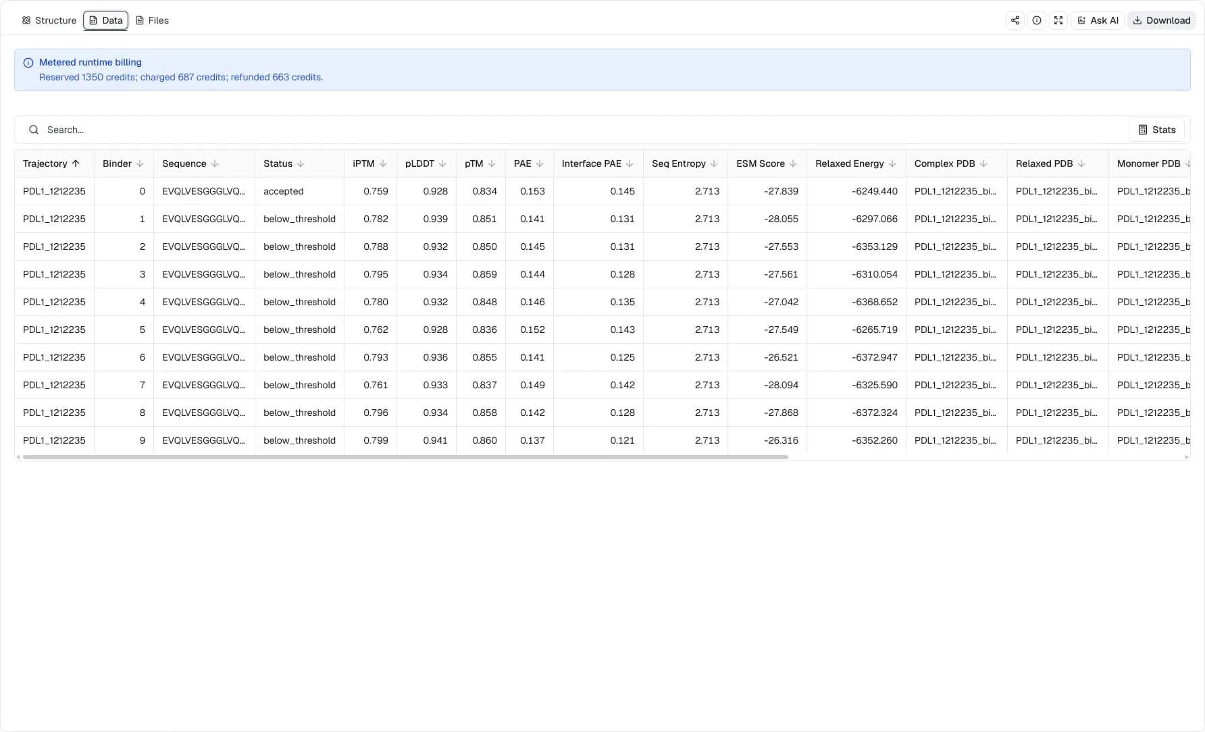The image size is (1205, 732).
Task: Click the Download button
Action: click(x=1162, y=20)
